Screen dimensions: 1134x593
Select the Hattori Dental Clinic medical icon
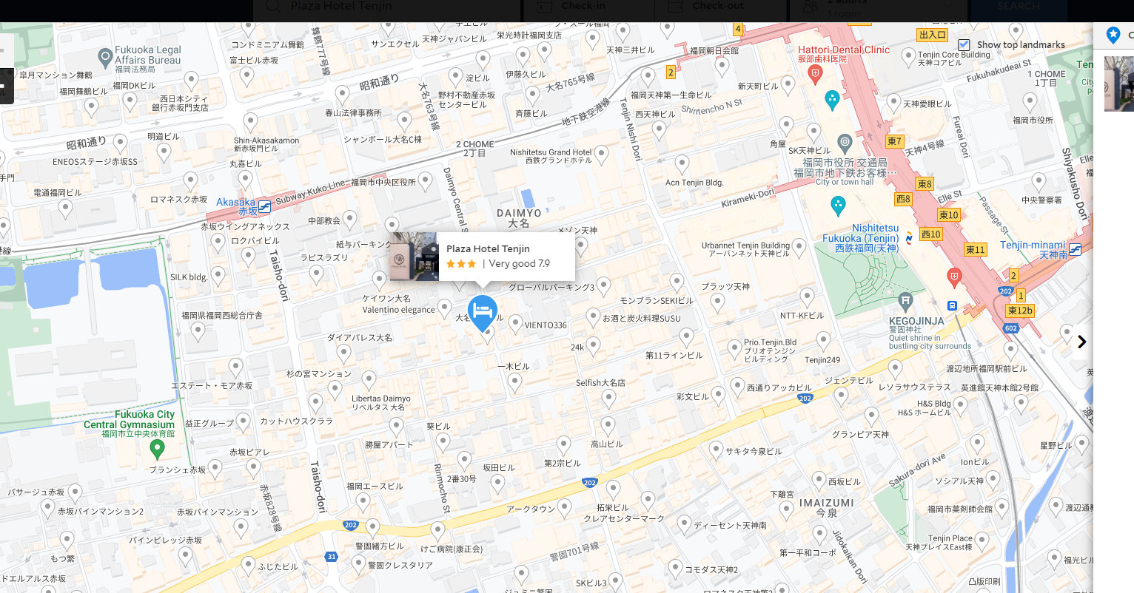pyautogui.click(x=816, y=72)
